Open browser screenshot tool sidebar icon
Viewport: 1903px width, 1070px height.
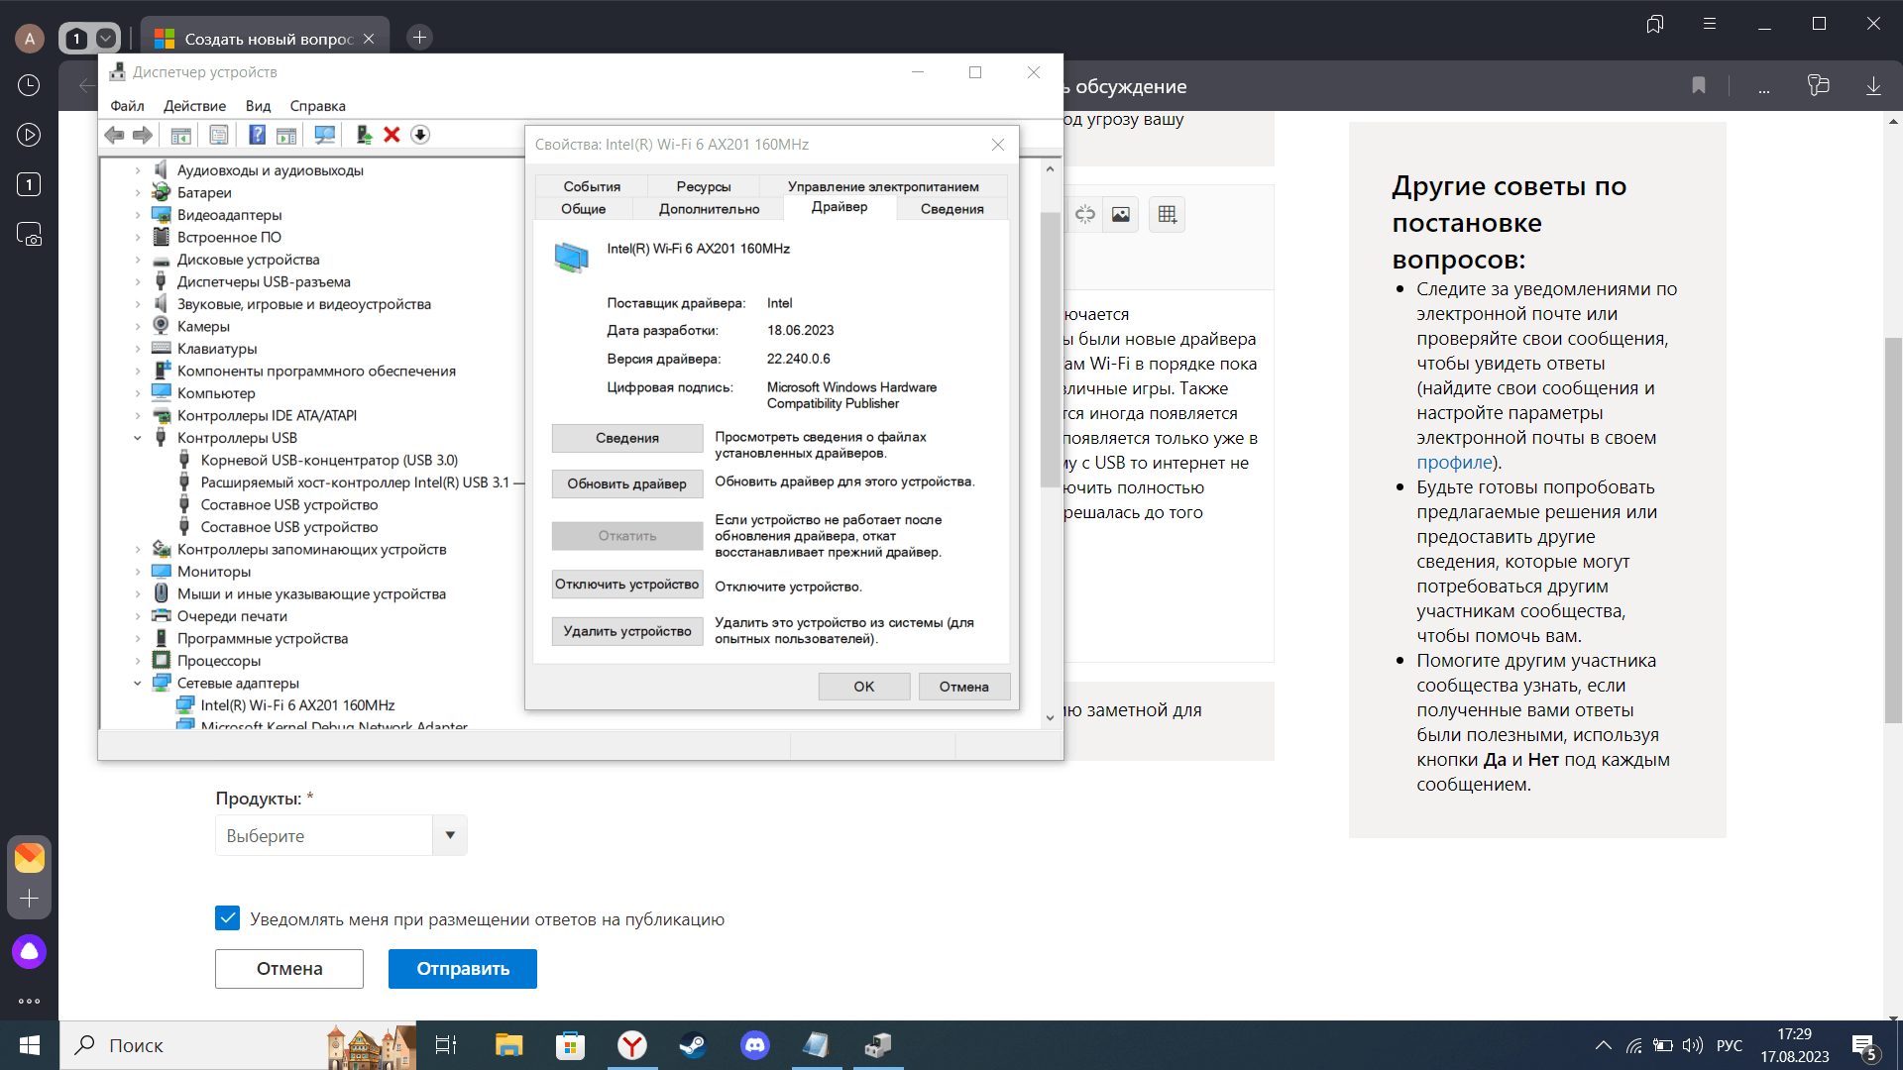pyautogui.click(x=29, y=235)
